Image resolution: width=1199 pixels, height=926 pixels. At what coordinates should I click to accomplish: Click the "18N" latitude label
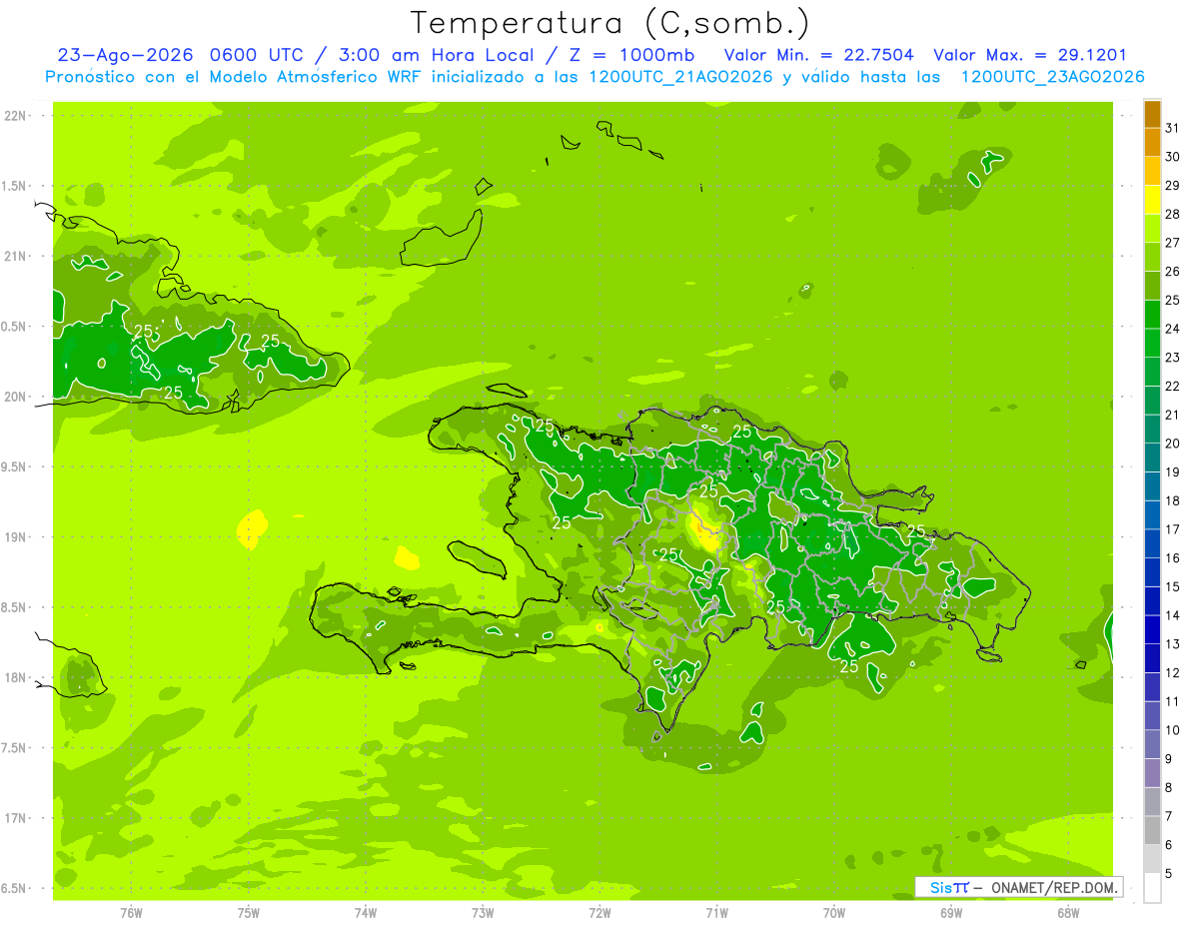16,677
